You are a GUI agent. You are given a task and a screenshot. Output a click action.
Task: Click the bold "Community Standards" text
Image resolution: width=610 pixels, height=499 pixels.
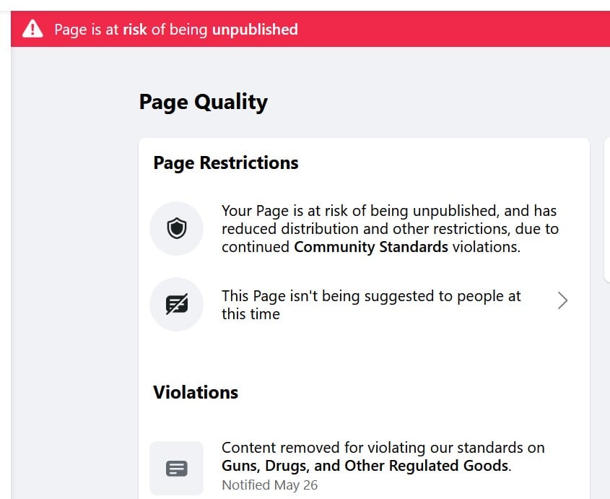point(370,247)
